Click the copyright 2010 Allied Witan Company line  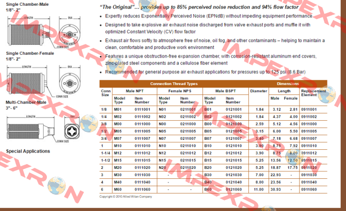pos(126,196)
